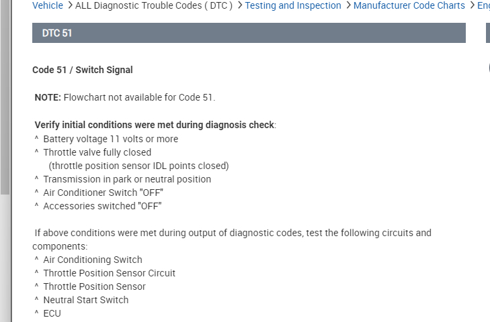The width and height of the screenshot is (490, 322).
Task: Open the truncated "Eng" breadcrumb at right edge
Action: coord(483,5)
